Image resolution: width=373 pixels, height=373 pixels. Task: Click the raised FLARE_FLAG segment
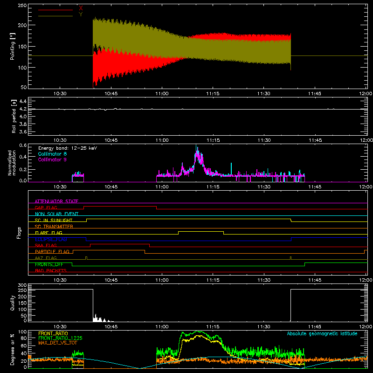point(201,231)
